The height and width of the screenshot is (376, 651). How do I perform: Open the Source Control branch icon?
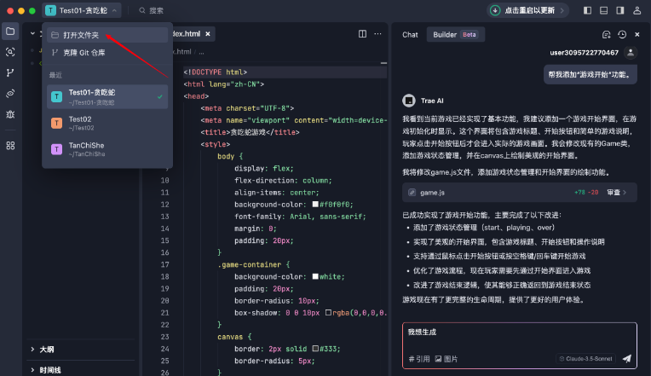point(10,72)
